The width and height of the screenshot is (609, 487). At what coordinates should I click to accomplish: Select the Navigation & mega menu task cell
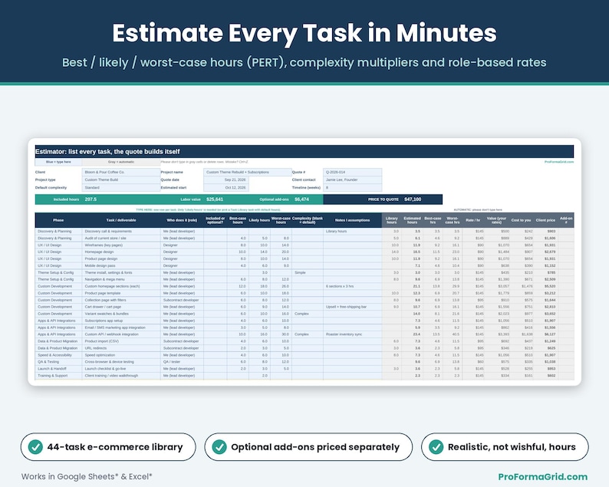pyautogui.click(x=121, y=279)
